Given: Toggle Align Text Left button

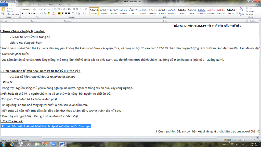Looking at the screenshot, I should coord(59,13).
